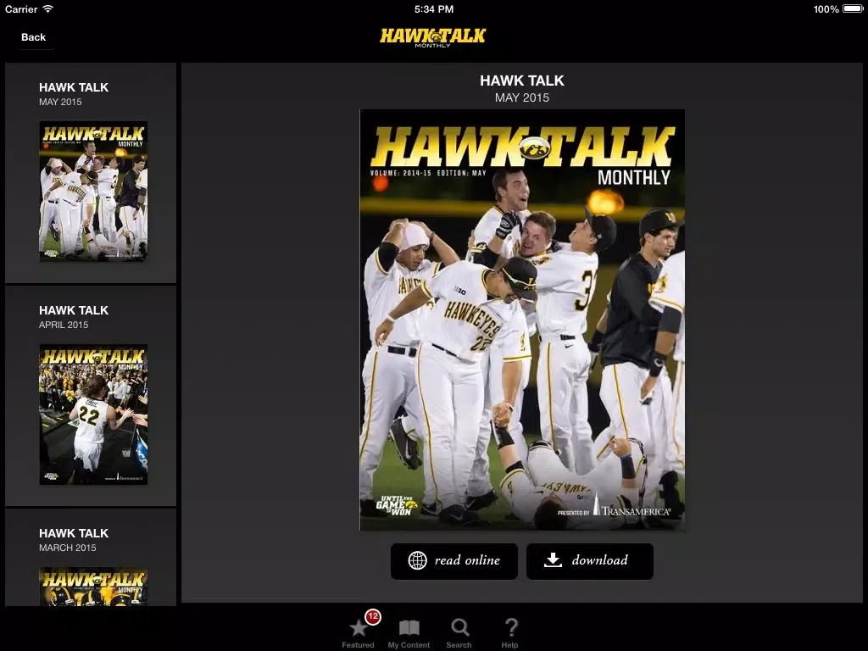Image resolution: width=868 pixels, height=651 pixels.
Task: Click the 'MAY 2015' label under main title
Action: [522, 97]
